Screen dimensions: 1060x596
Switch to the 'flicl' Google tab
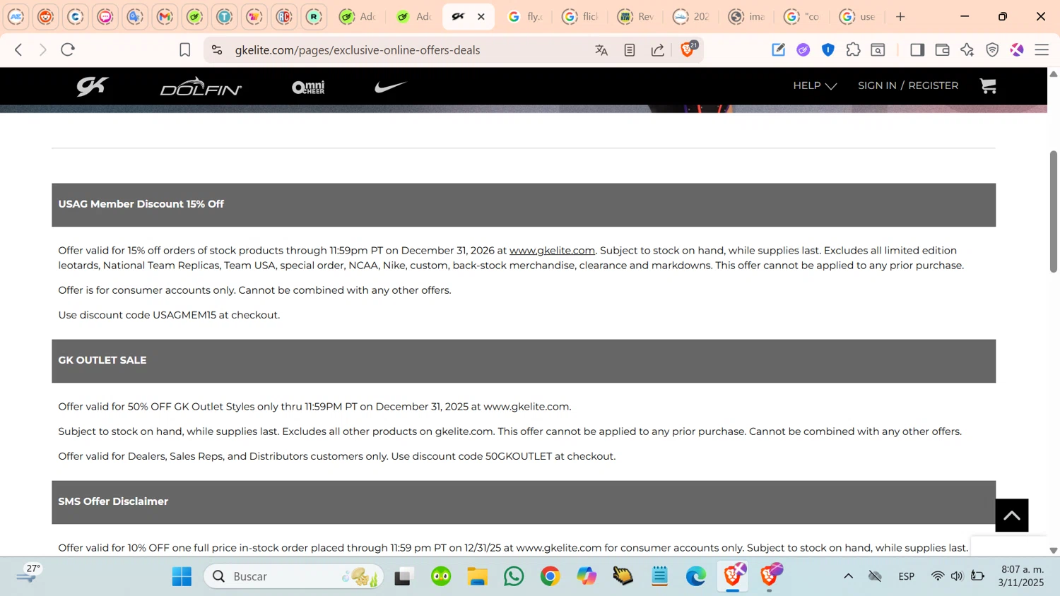[580, 16]
